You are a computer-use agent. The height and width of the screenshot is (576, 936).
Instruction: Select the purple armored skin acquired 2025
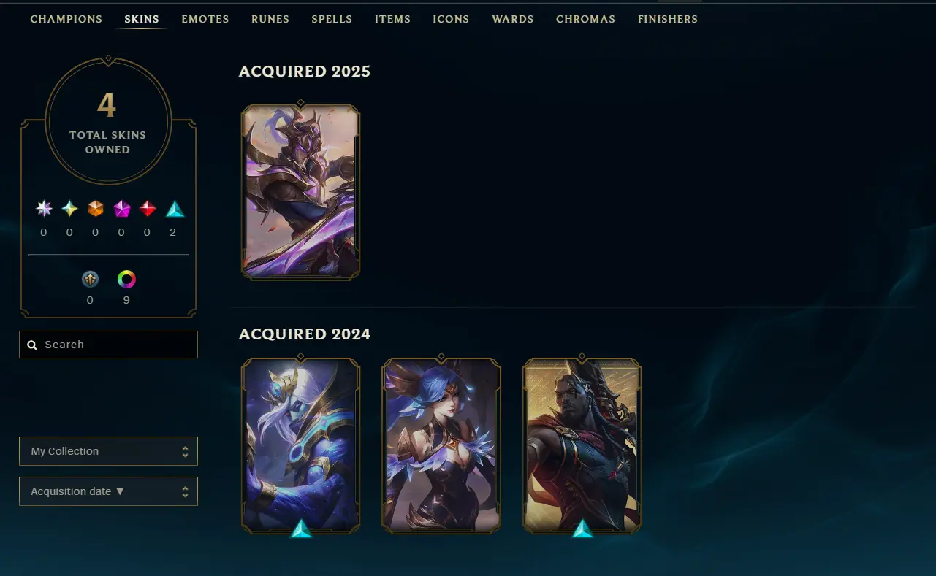click(x=300, y=192)
